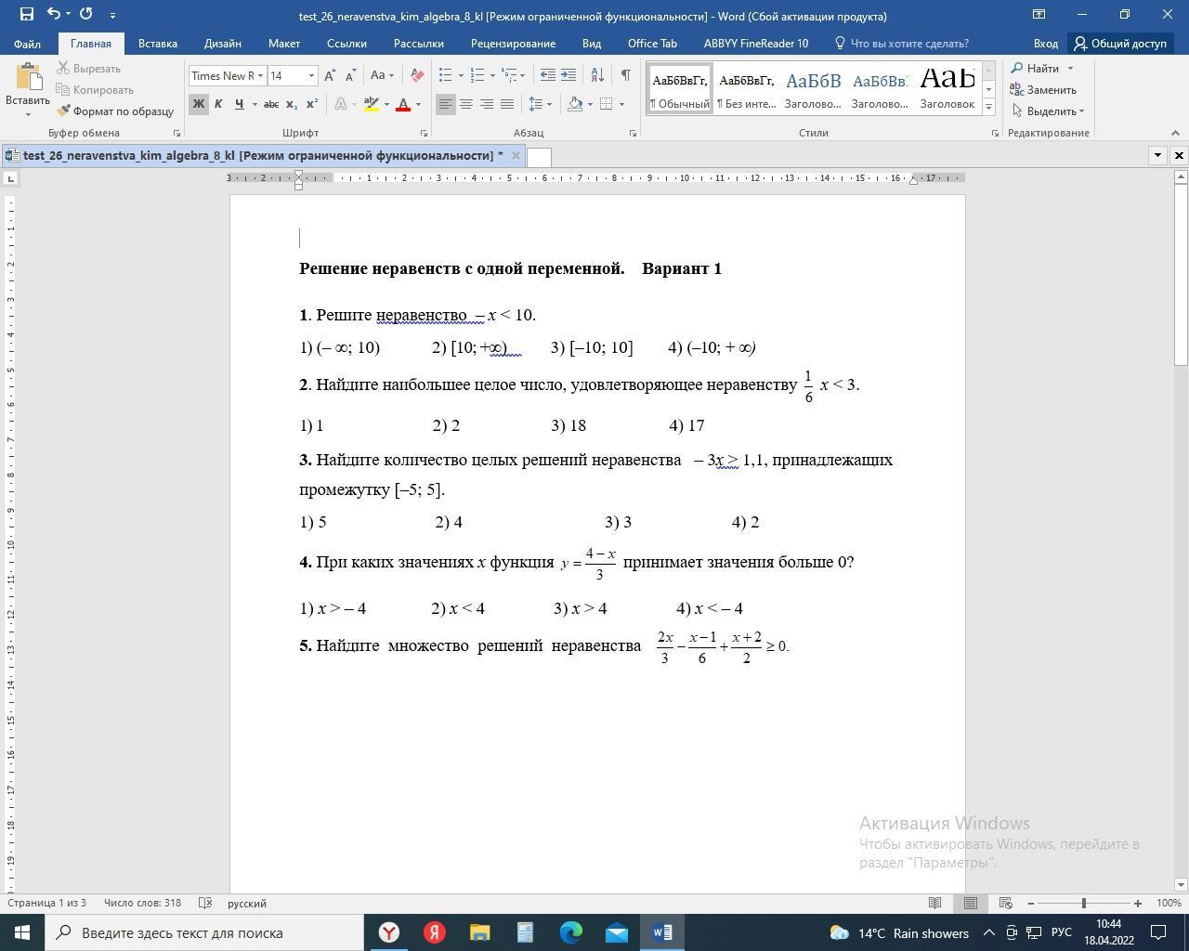Switch to Web Layout view in status bar
Image resolution: width=1189 pixels, height=951 pixels.
pos(1005,903)
